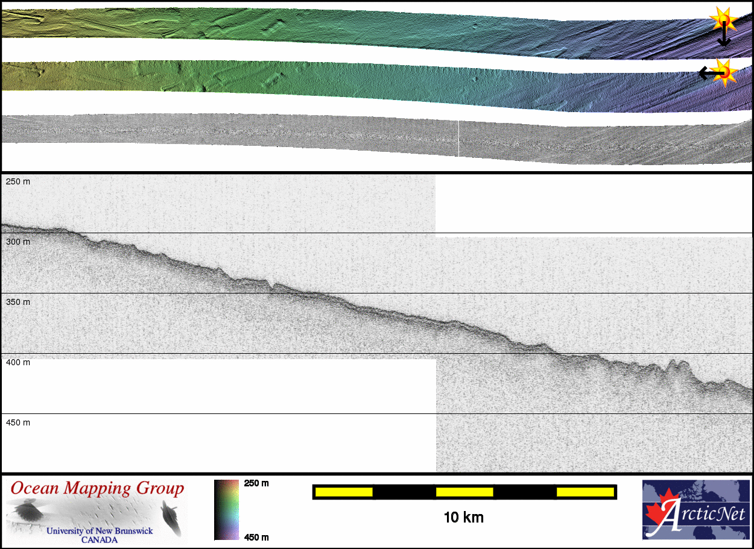This screenshot has width=754, height=549.
Task: Click the 300 m depth label on profile
Action: 18,242
